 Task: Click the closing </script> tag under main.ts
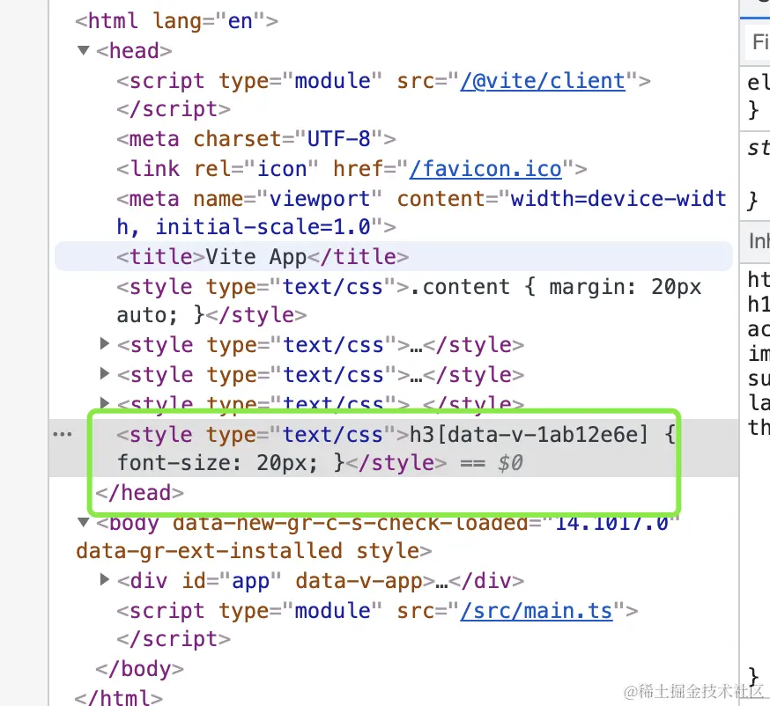174,639
